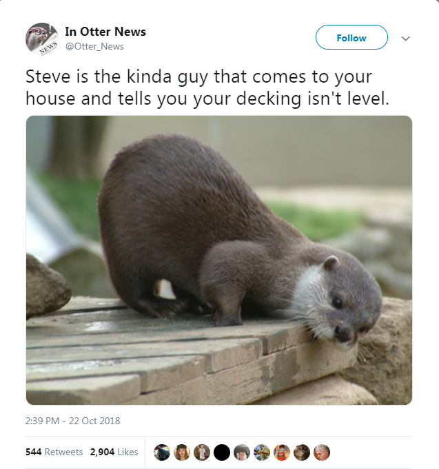Click the In Otter News profile avatar
Viewport: 439px width, 469px height.
point(41,39)
